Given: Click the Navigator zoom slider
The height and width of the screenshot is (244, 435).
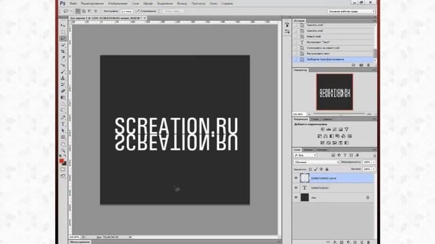Looking at the screenshot, I should tap(340, 114).
